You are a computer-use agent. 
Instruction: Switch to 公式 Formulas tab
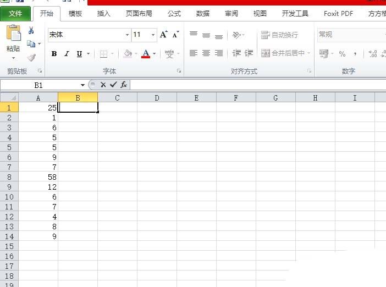tap(174, 14)
